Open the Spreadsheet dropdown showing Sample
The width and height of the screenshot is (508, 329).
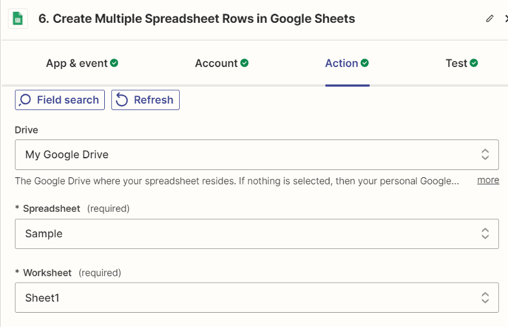coord(257,234)
